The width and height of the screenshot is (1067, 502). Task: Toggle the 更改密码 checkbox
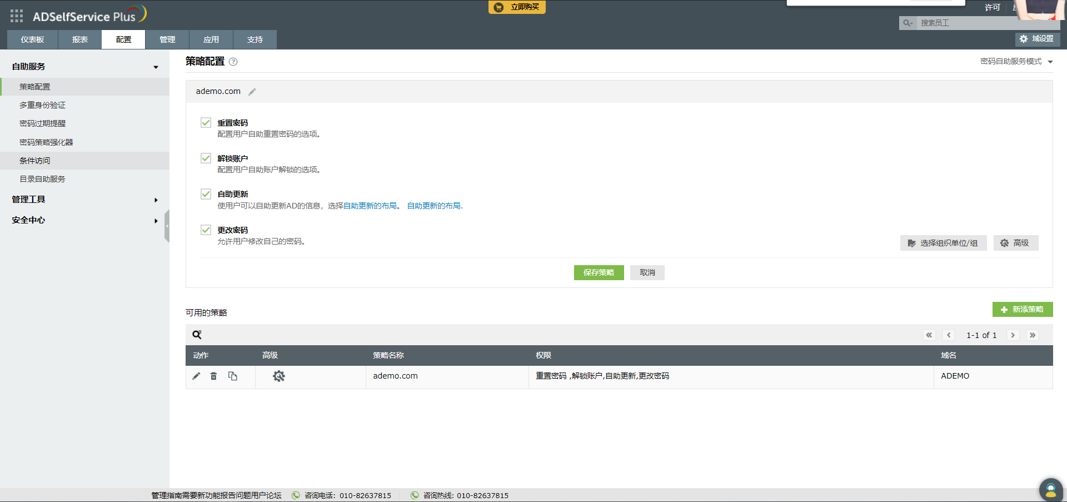[x=206, y=230]
